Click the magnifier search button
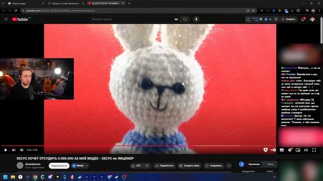The width and height of the screenshot is (323, 181). pos(185,19)
